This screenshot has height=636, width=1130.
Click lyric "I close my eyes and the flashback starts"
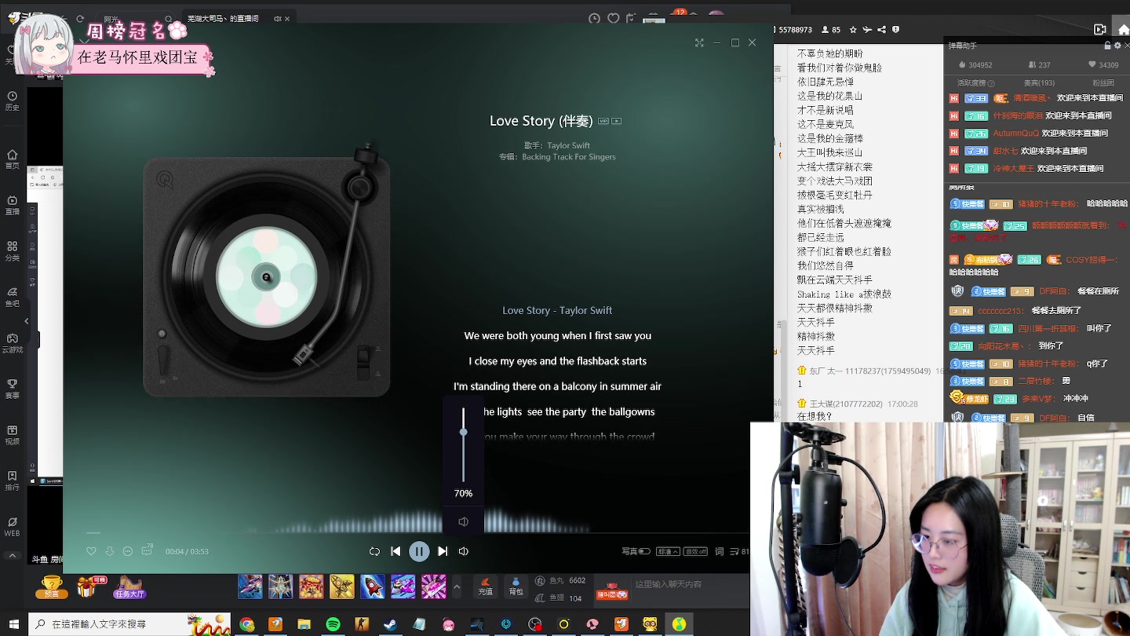(x=557, y=361)
